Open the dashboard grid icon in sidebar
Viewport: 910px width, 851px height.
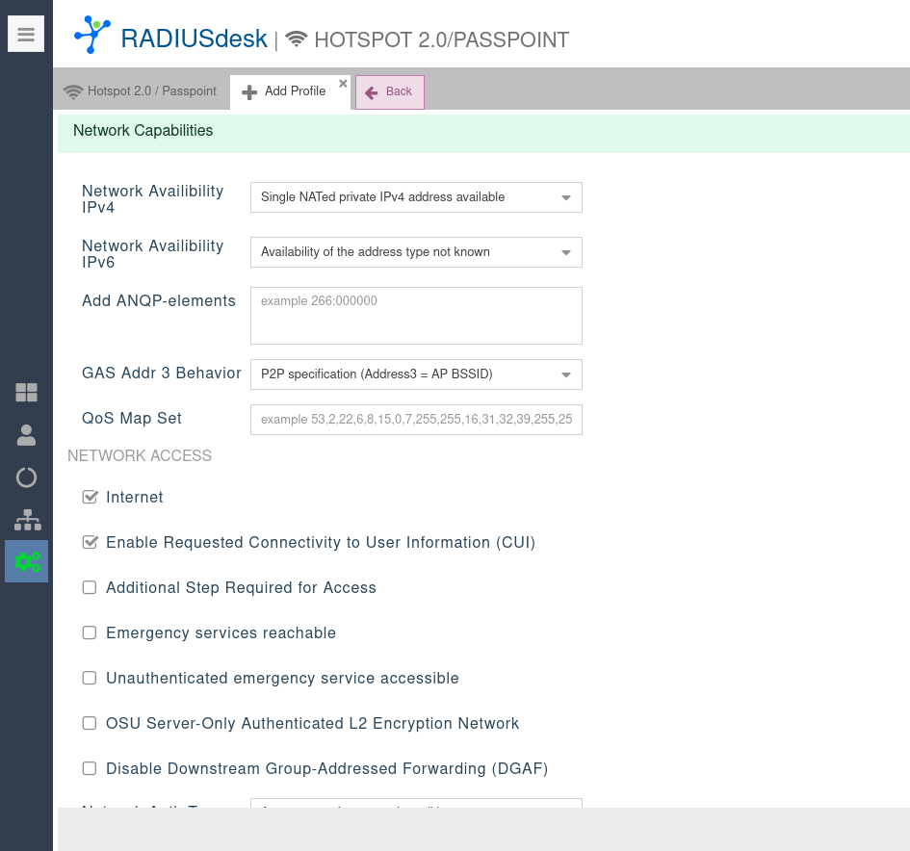tap(27, 392)
